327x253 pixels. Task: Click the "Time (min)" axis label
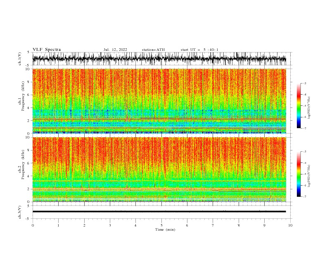[x=165, y=229]
